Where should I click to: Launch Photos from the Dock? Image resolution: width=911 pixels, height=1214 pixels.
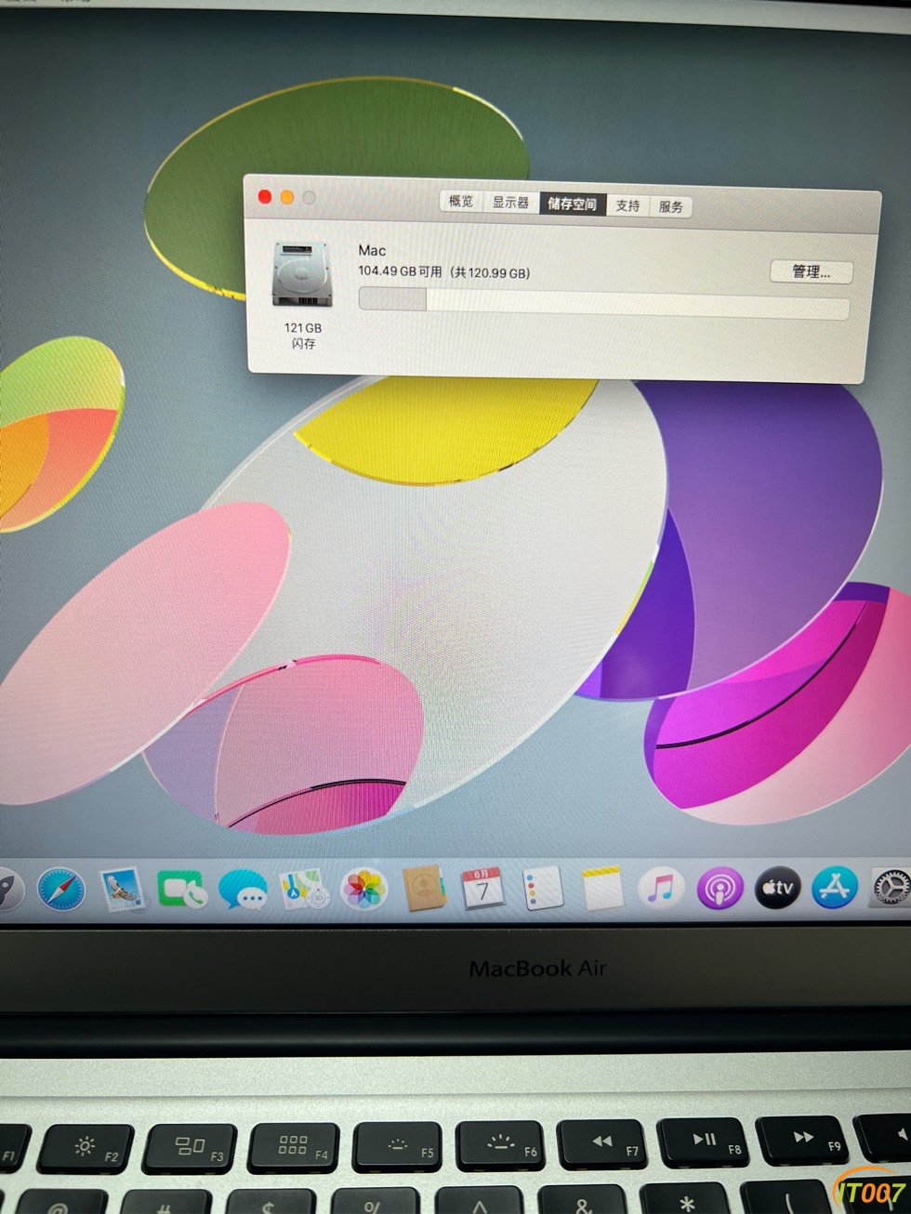tap(364, 891)
